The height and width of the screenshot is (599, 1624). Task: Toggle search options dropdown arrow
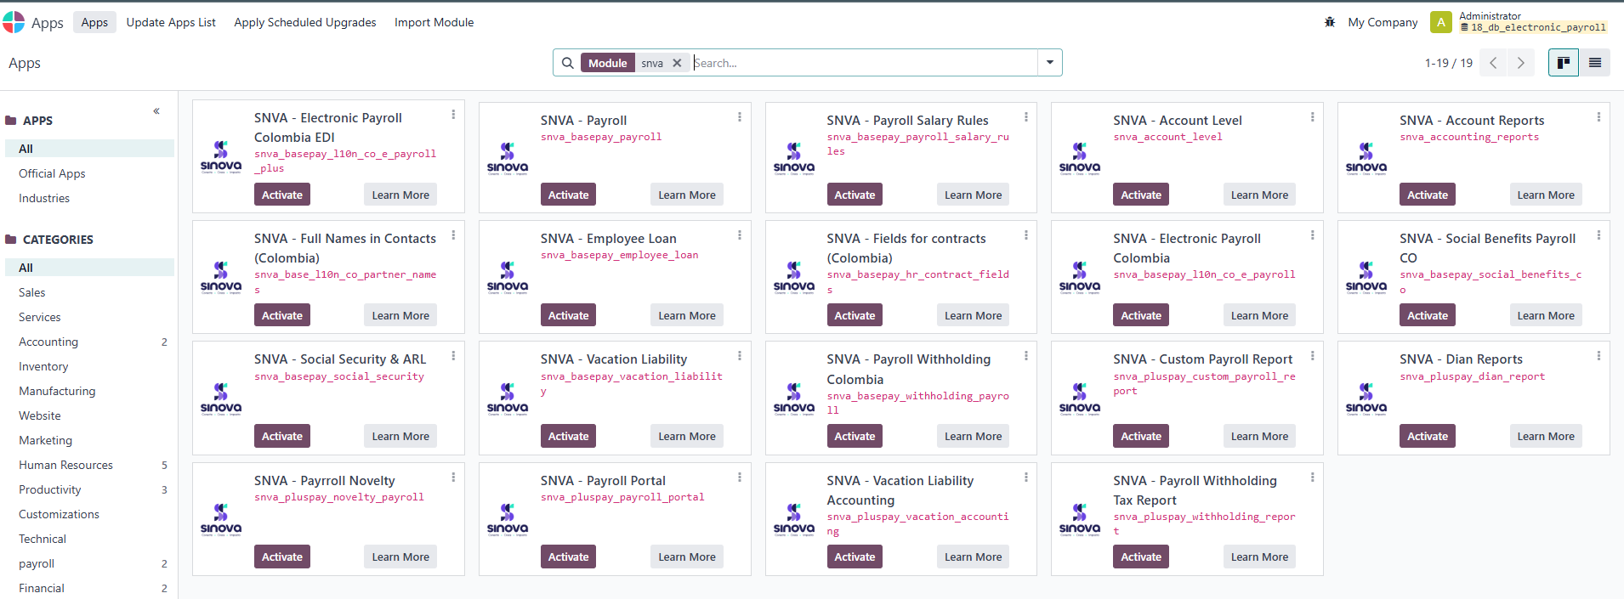[1050, 63]
